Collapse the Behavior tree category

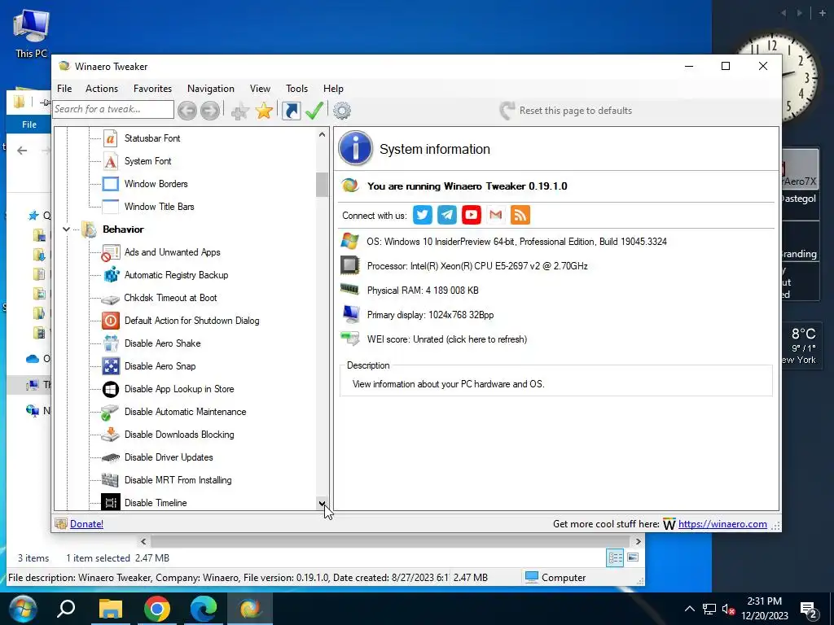[66, 229]
